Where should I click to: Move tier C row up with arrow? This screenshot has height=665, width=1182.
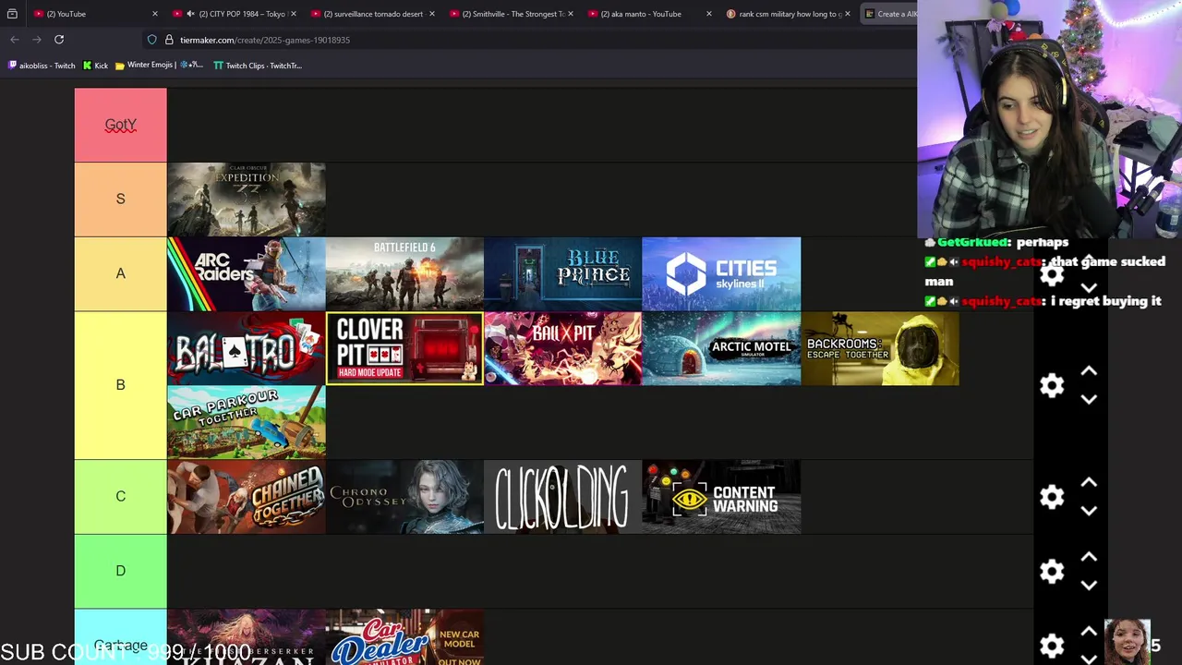pos(1089,483)
